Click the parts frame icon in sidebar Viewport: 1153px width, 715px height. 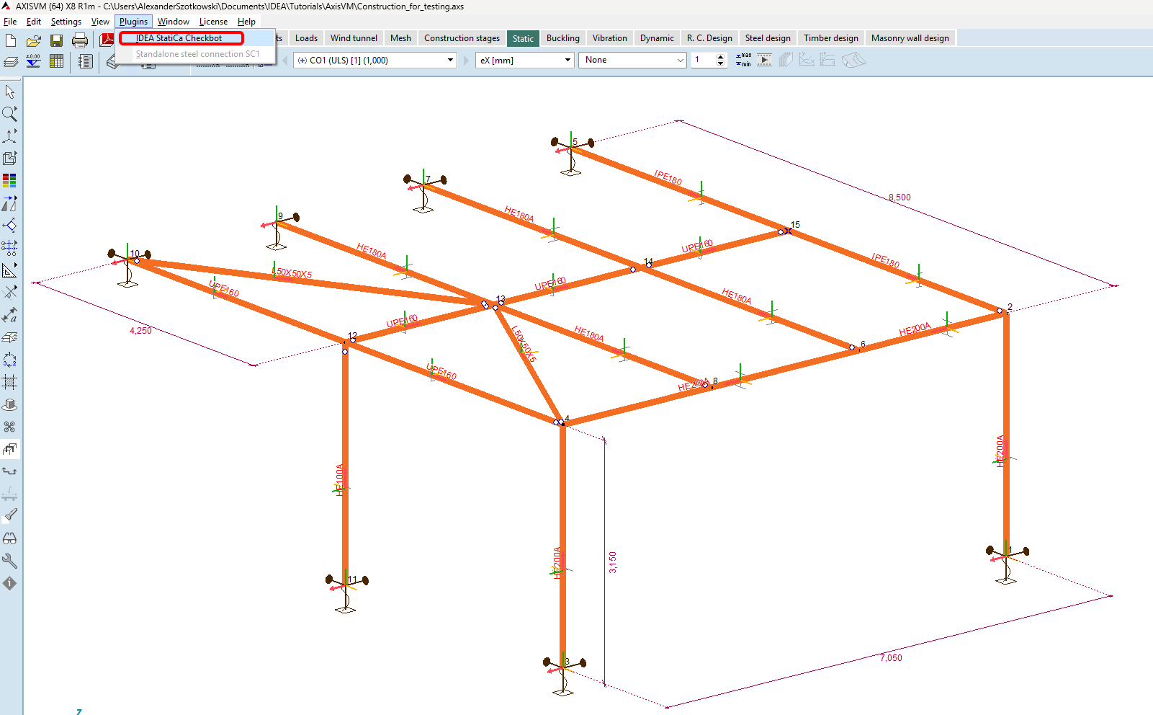coord(10,449)
